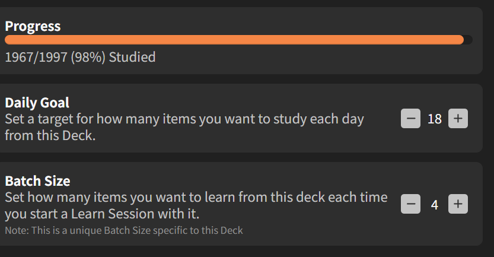The width and height of the screenshot is (494, 257).
Task: Raise Batch Size using its plus button
Action: click(458, 205)
